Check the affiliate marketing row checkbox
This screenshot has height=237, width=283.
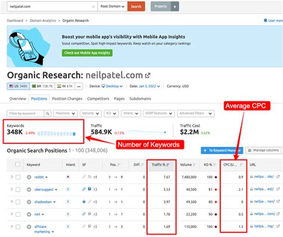coord(18,227)
